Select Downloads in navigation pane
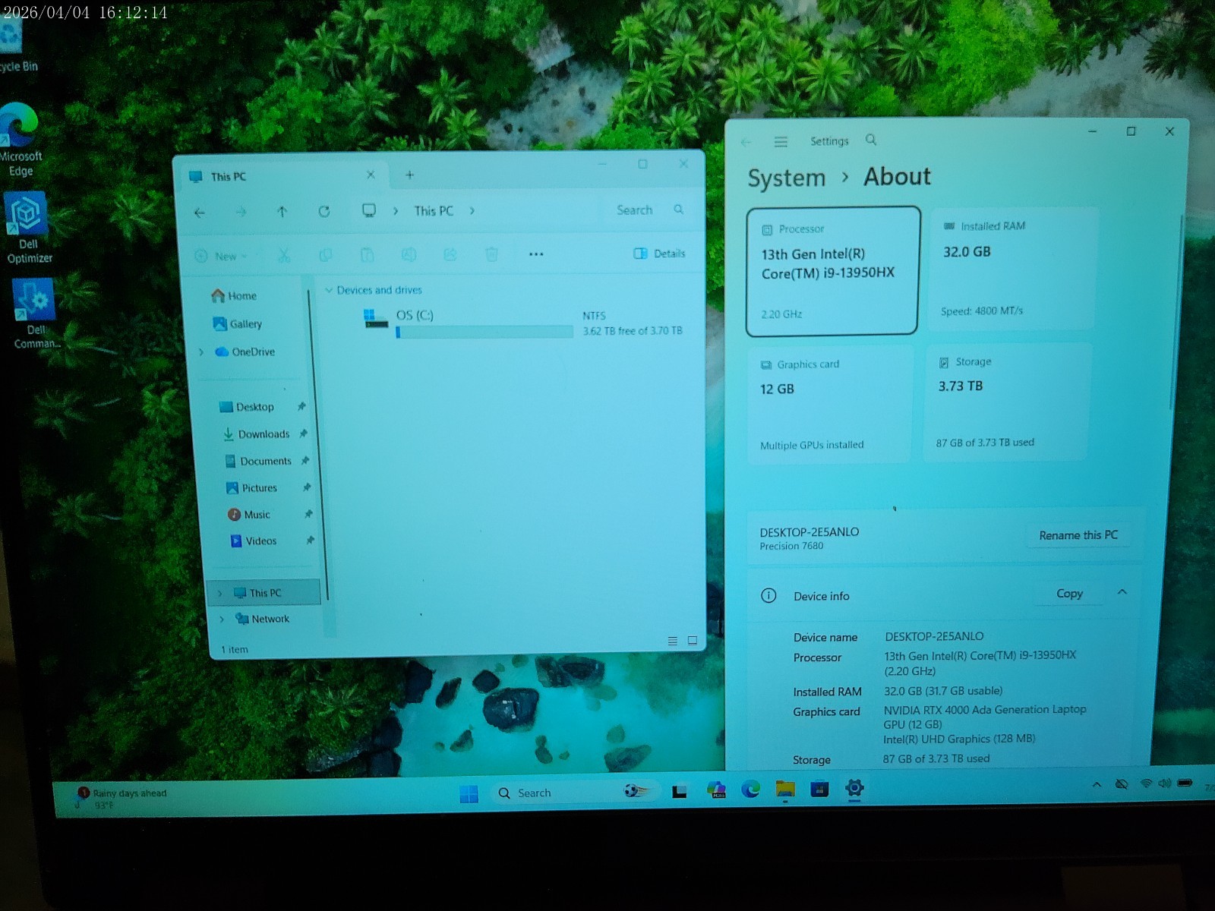 tap(263, 434)
